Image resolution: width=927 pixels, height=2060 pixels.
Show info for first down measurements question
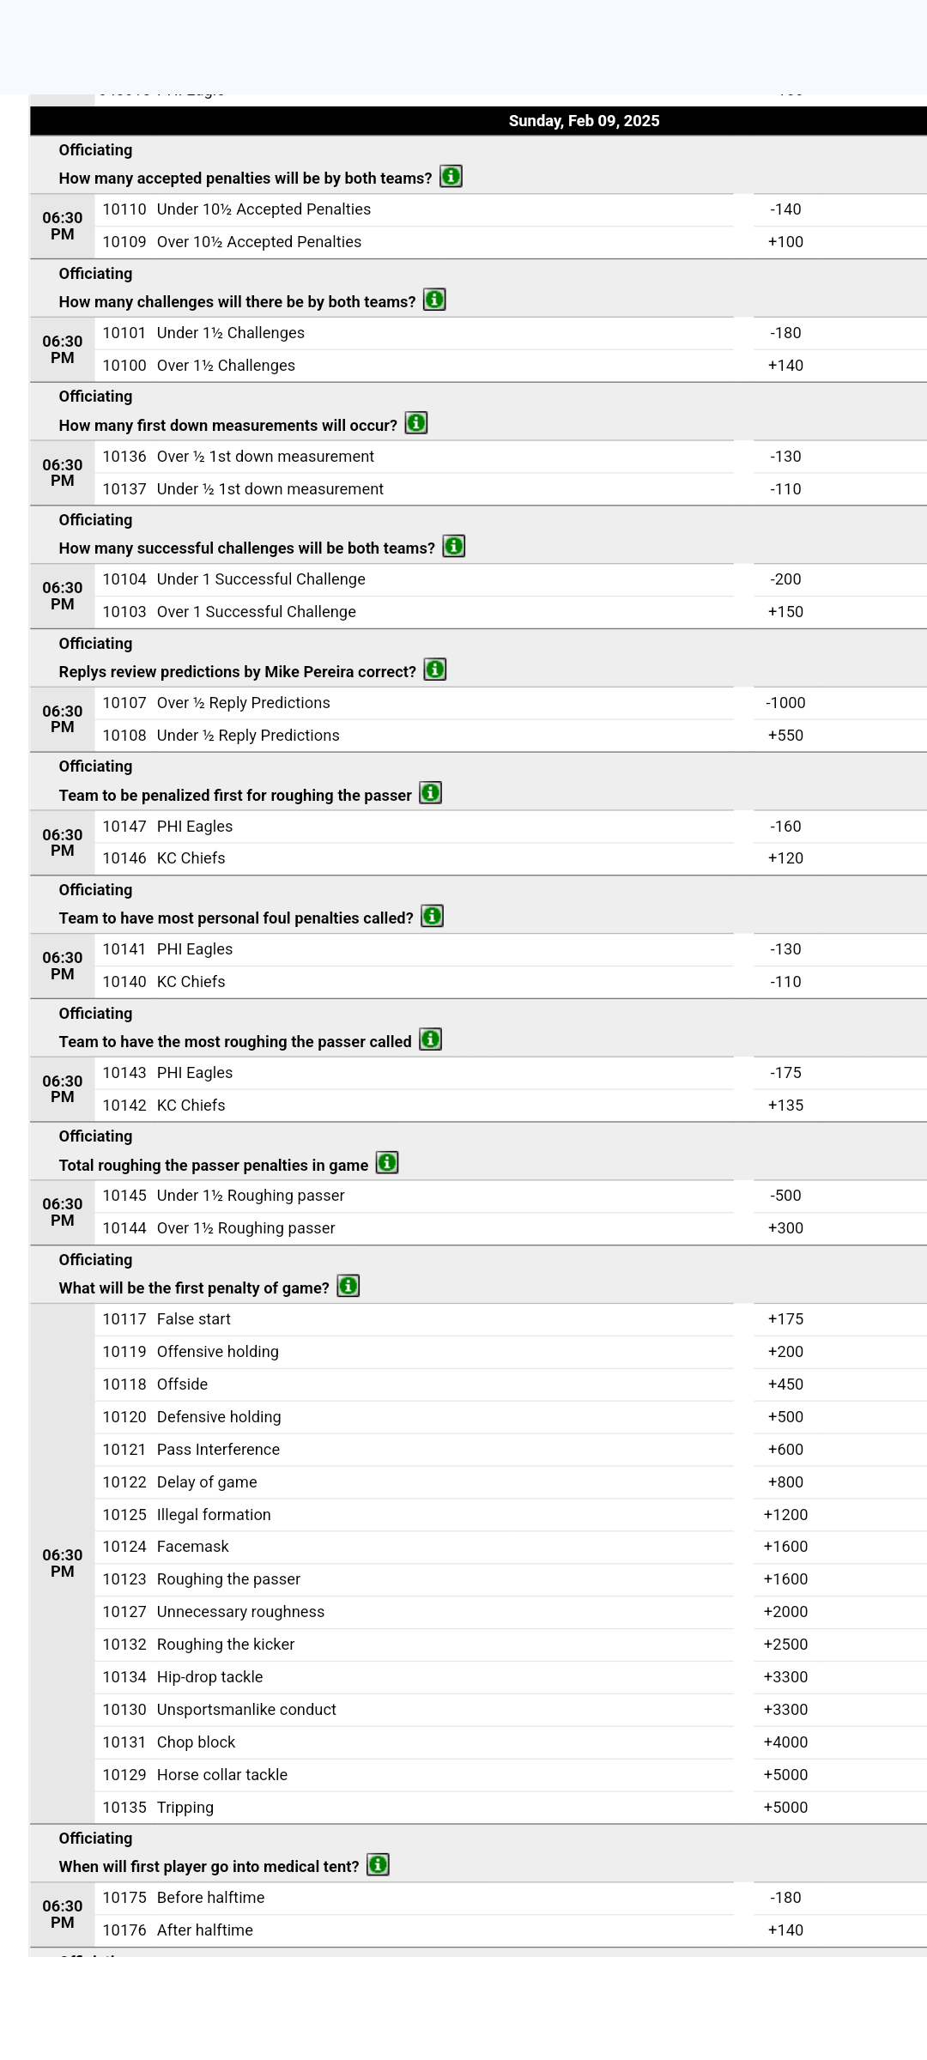[x=416, y=424]
